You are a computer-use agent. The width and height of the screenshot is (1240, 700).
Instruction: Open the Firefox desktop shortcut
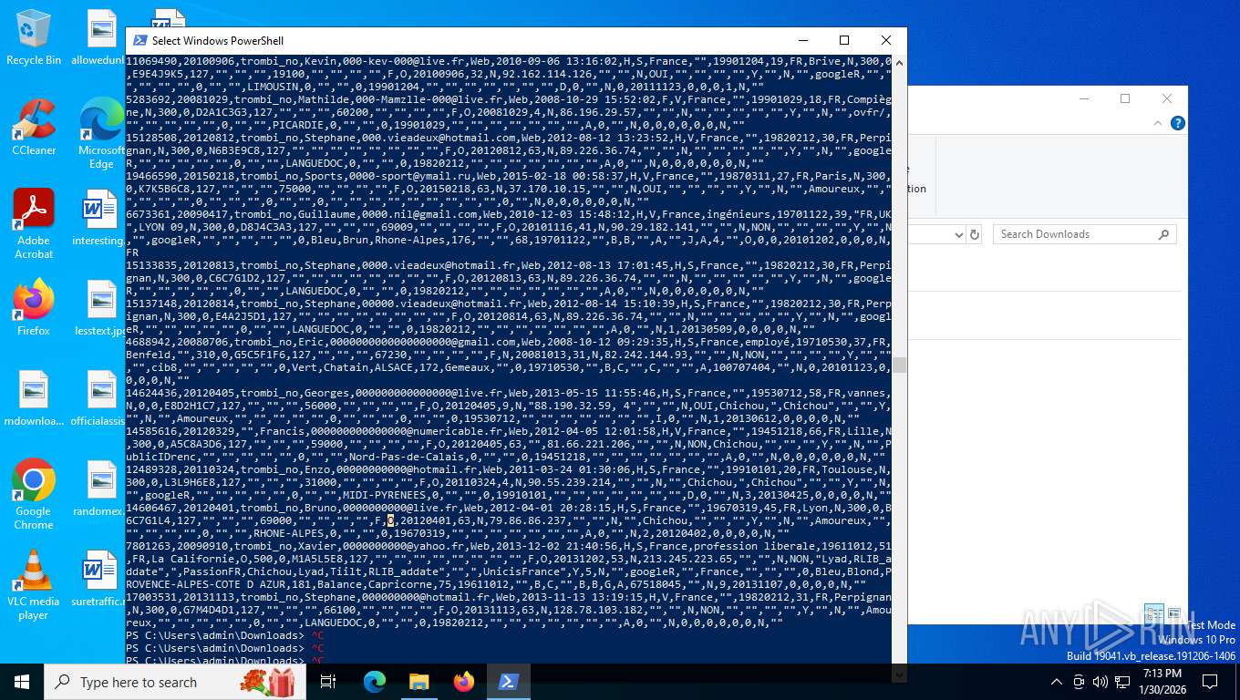pos(34,307)
